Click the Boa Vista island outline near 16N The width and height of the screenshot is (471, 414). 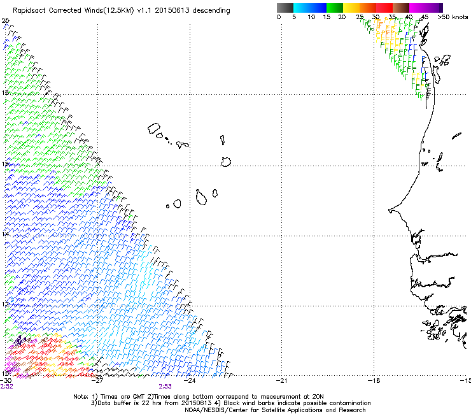226,162
